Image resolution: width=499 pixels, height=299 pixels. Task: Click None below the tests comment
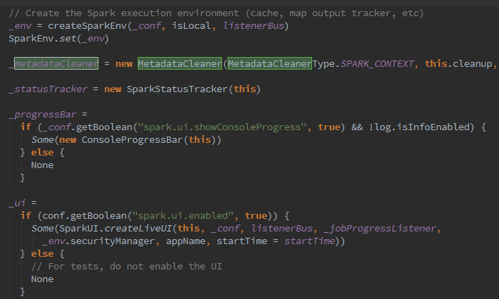pos(42,279)
